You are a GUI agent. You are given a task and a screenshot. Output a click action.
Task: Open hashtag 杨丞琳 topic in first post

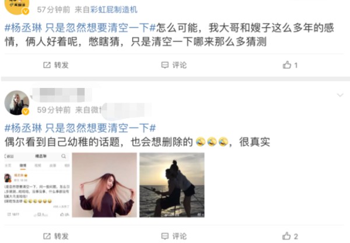80,28
